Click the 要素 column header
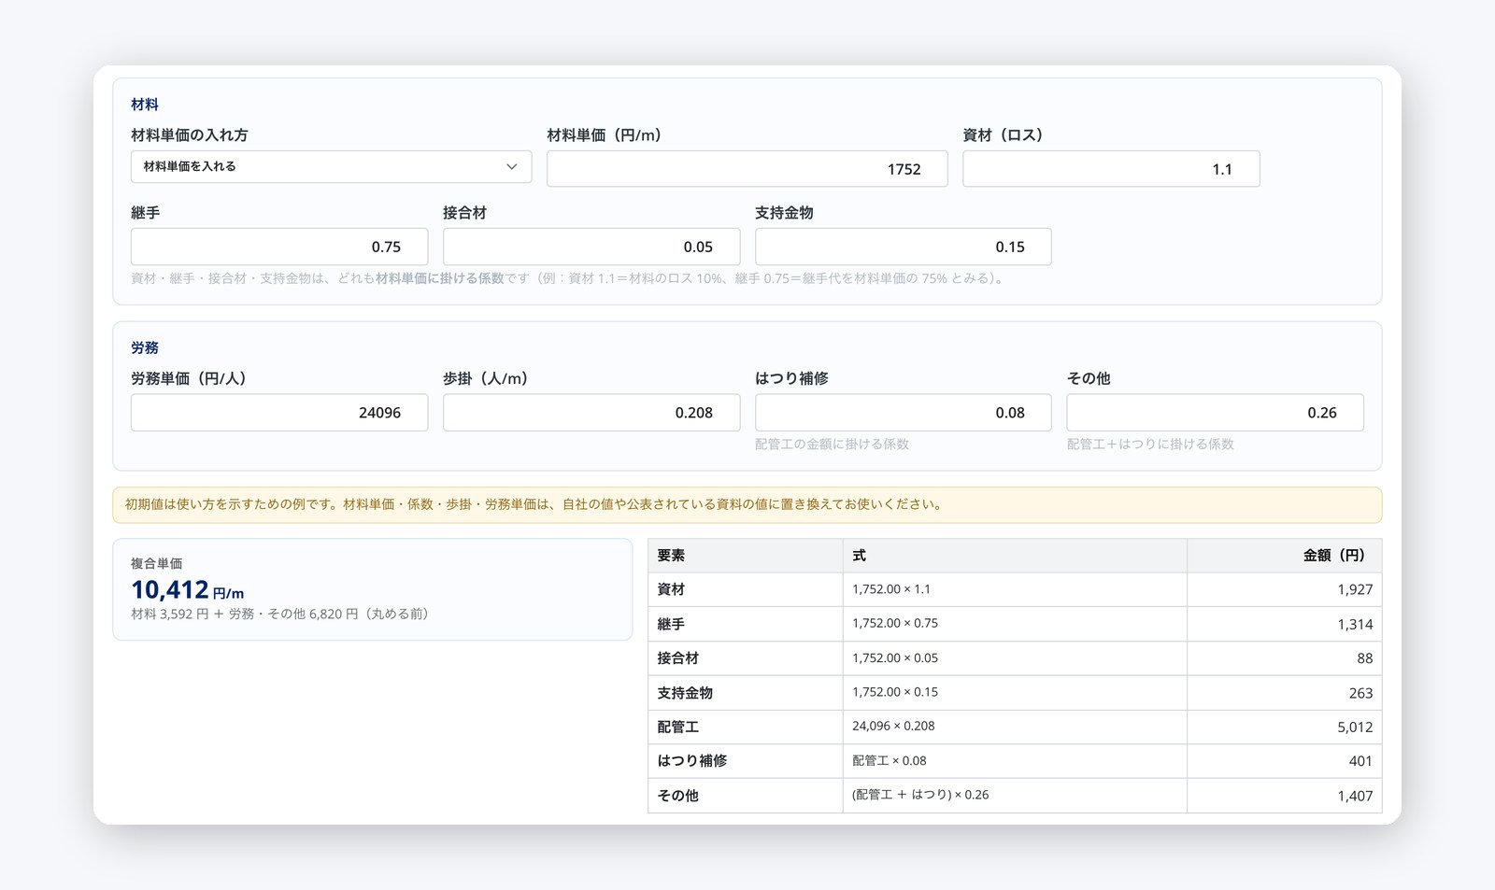1495x890 pixels. coord(745,556)
